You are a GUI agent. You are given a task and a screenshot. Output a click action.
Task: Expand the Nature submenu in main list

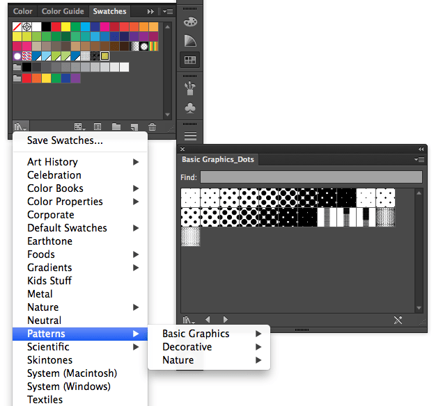click(80, 307)
